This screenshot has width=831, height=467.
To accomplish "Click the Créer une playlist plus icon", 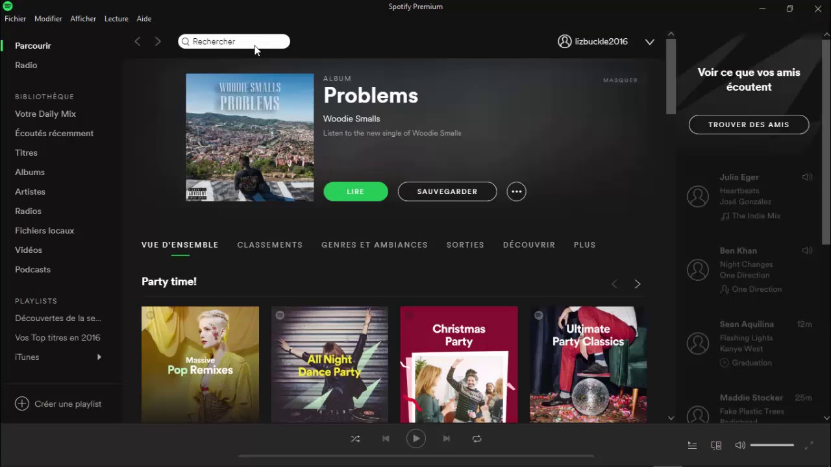I will [22, 403].
